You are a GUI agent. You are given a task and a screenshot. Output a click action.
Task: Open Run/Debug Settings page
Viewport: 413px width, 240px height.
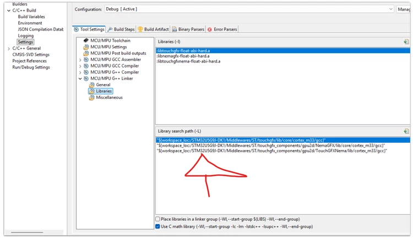pos(31,67)
